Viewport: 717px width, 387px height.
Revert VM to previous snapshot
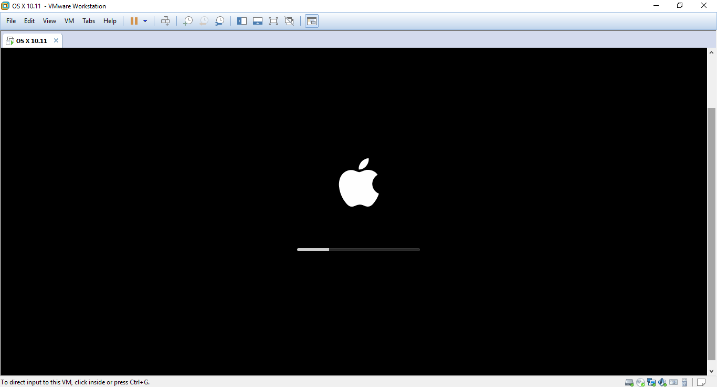point(203,21)
